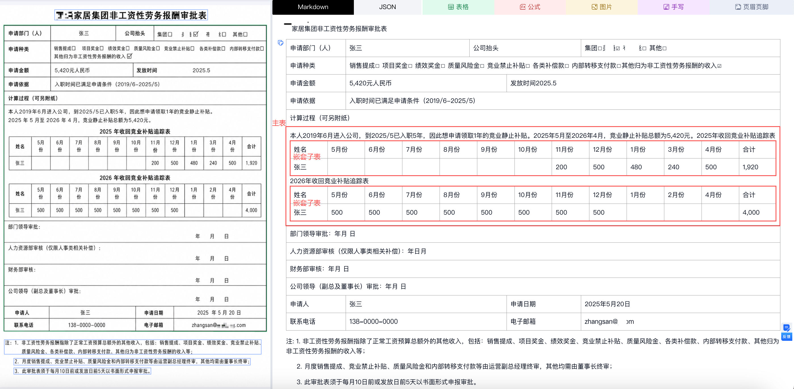
Task: Click the 480 cell in the original form
Action: click(194, 163)
